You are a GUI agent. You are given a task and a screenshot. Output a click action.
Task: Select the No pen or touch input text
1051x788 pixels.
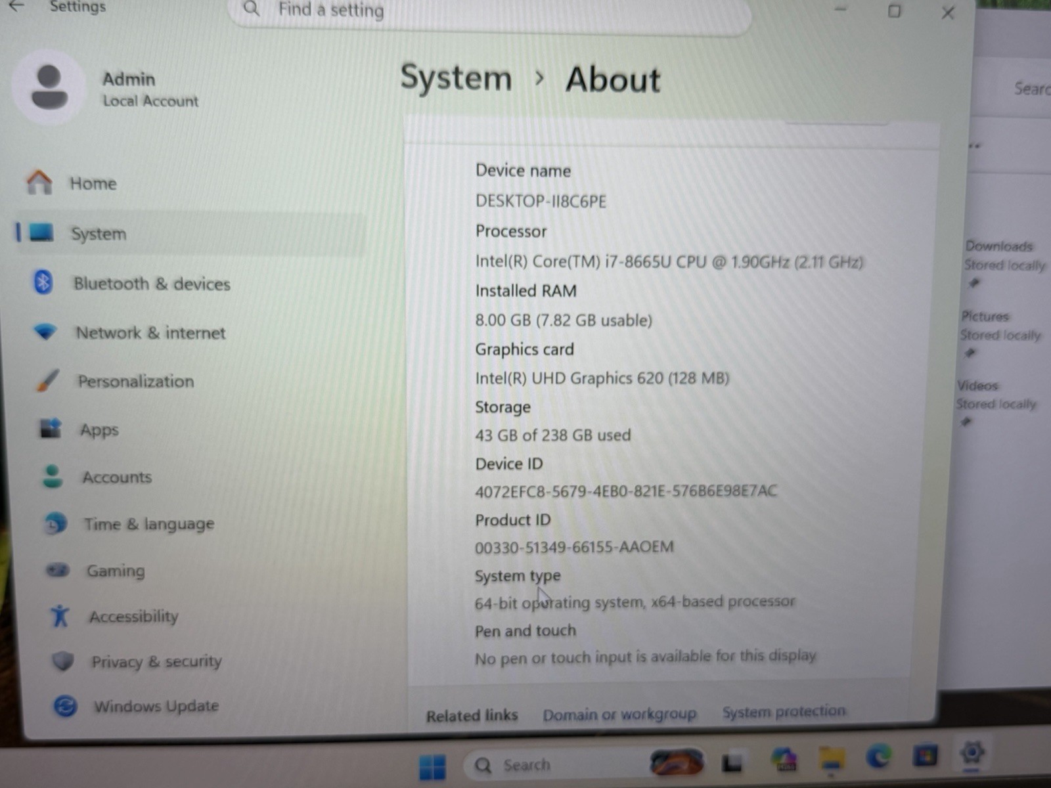645,657
